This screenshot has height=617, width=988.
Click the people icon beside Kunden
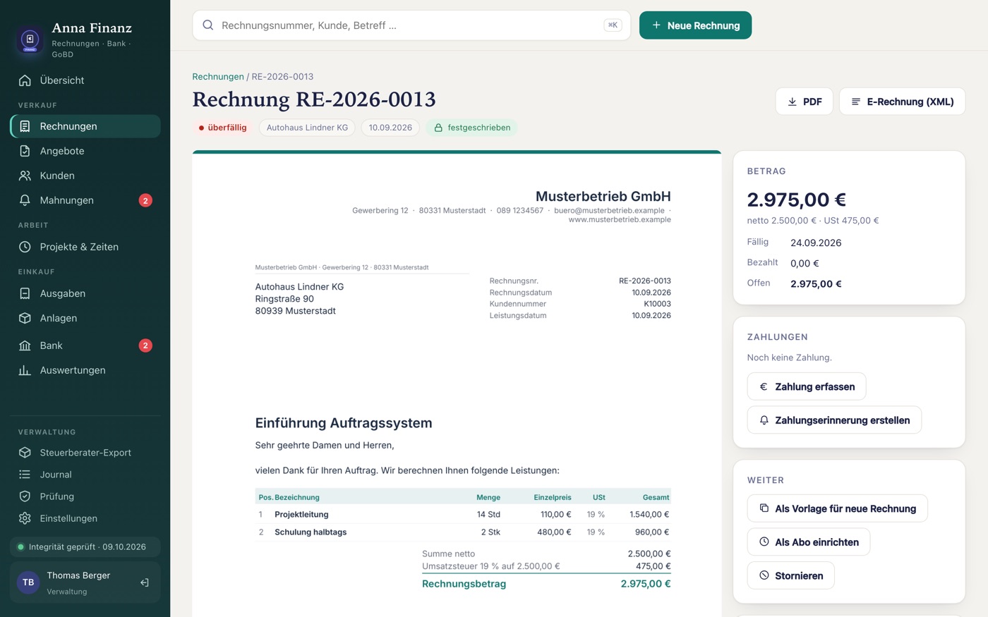(x=25, y=176)
